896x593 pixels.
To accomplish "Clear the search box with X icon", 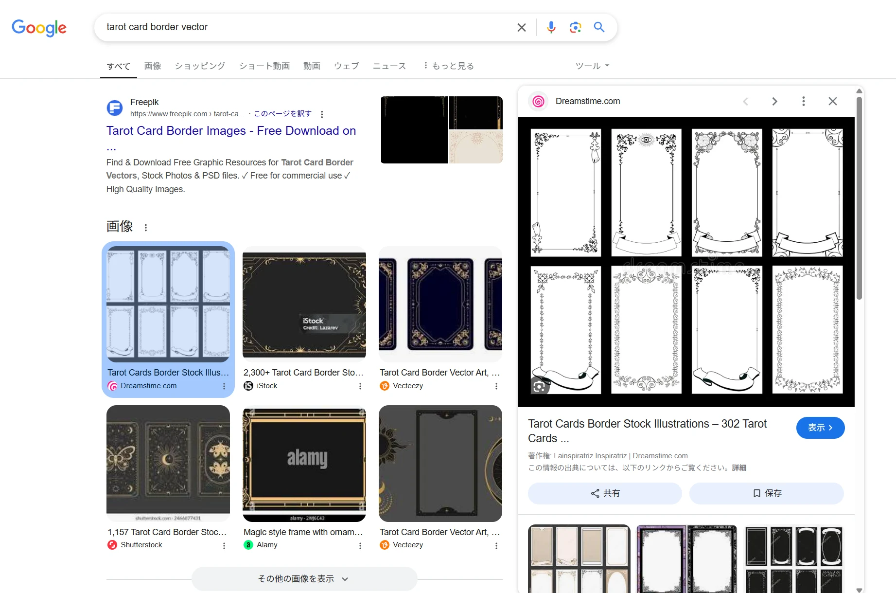I will point(522,28).
